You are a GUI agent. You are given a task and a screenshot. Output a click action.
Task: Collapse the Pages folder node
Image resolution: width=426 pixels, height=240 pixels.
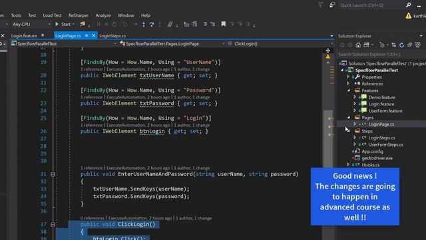349,117
